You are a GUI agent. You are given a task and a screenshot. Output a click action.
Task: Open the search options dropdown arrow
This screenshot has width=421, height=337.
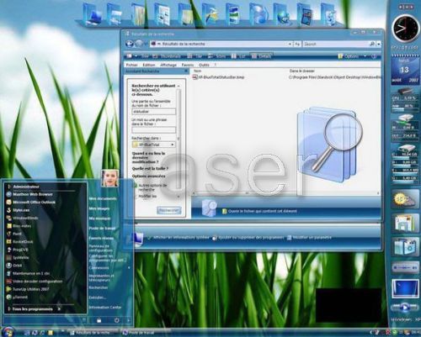point(379,44)
